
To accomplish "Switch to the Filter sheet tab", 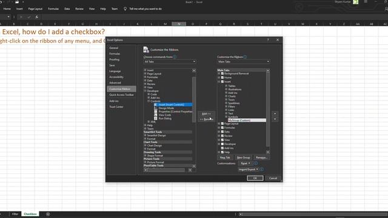I will tap(15, 214).
